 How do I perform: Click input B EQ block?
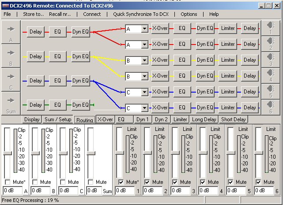[x=57, y=56]
